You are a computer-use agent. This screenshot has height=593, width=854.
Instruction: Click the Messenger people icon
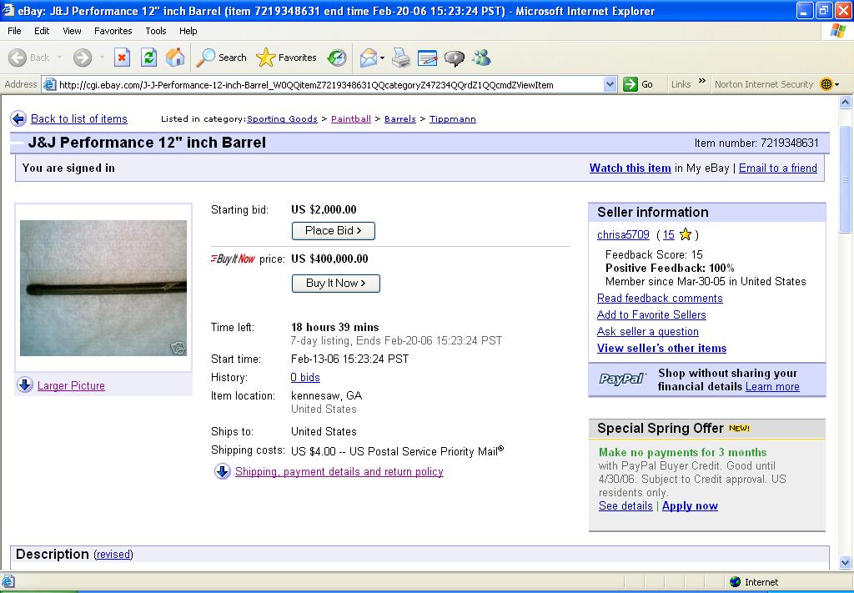click(481, 58)
